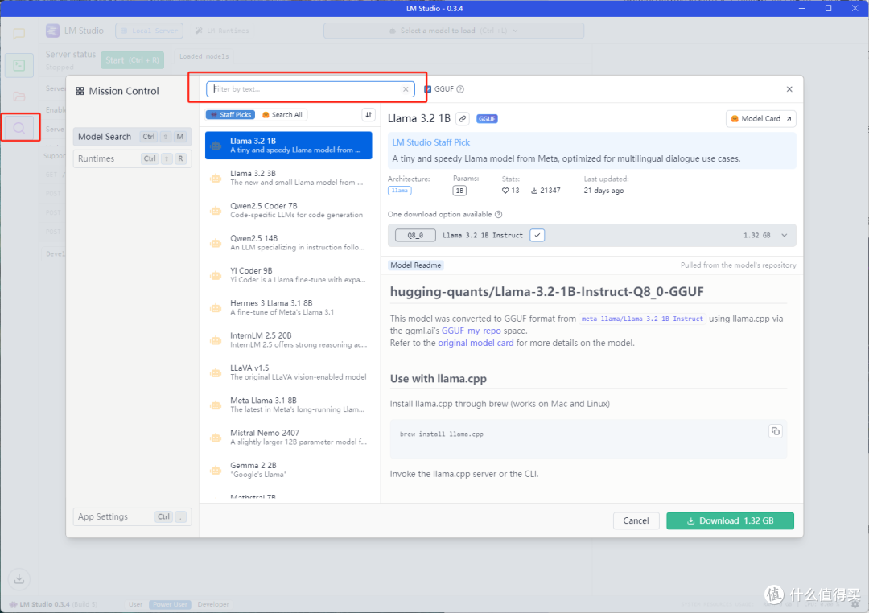Select Model Search in Mission Control

(x=105, y=137)
